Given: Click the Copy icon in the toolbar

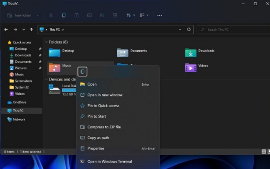Looking at the screenshot, I should (64, 15).
